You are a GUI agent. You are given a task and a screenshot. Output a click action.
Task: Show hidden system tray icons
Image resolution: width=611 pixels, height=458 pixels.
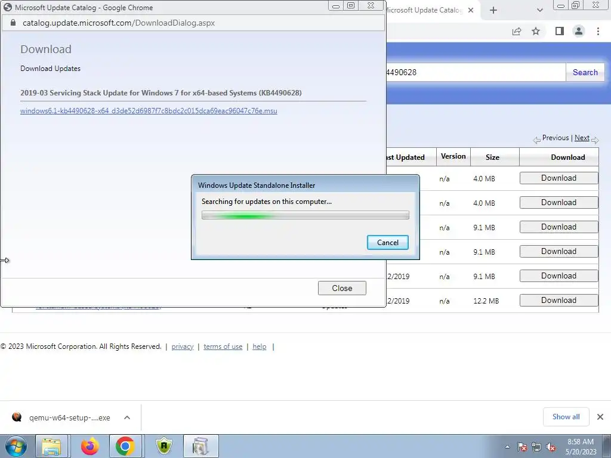(x=507, y=447)
